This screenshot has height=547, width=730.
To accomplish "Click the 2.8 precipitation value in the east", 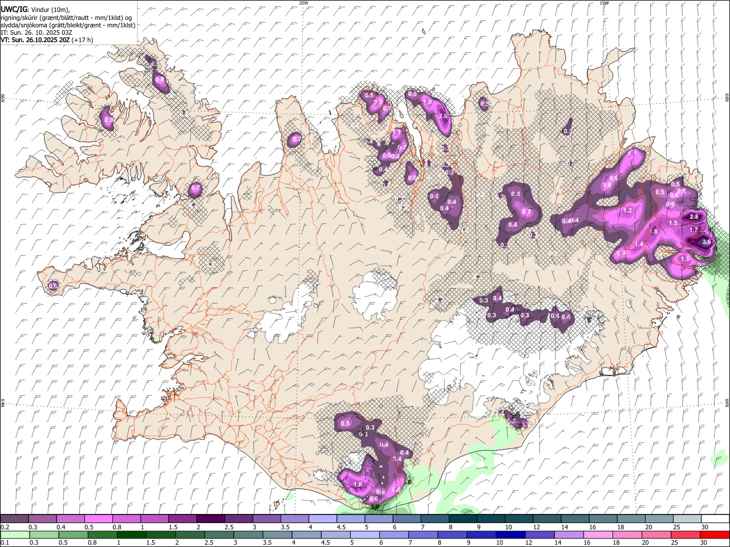I will (x=694, y=217).
